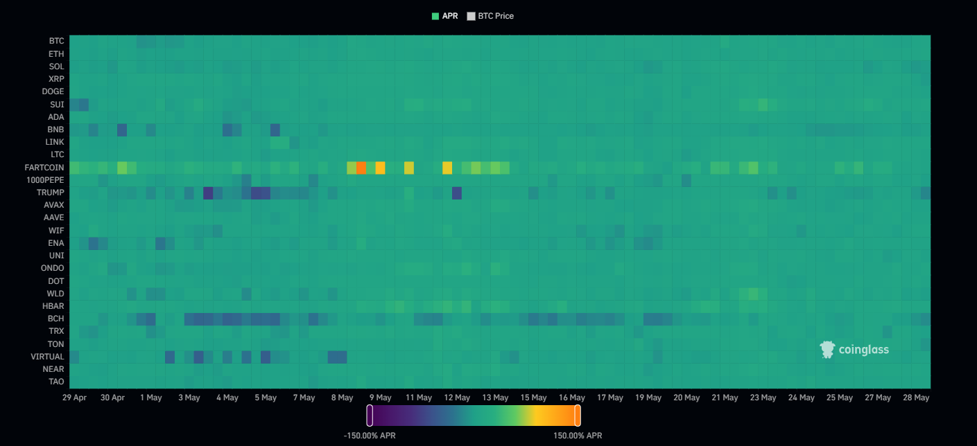Select the BTC row label
This screenshot has width=977, height=446.
[56, 42]
